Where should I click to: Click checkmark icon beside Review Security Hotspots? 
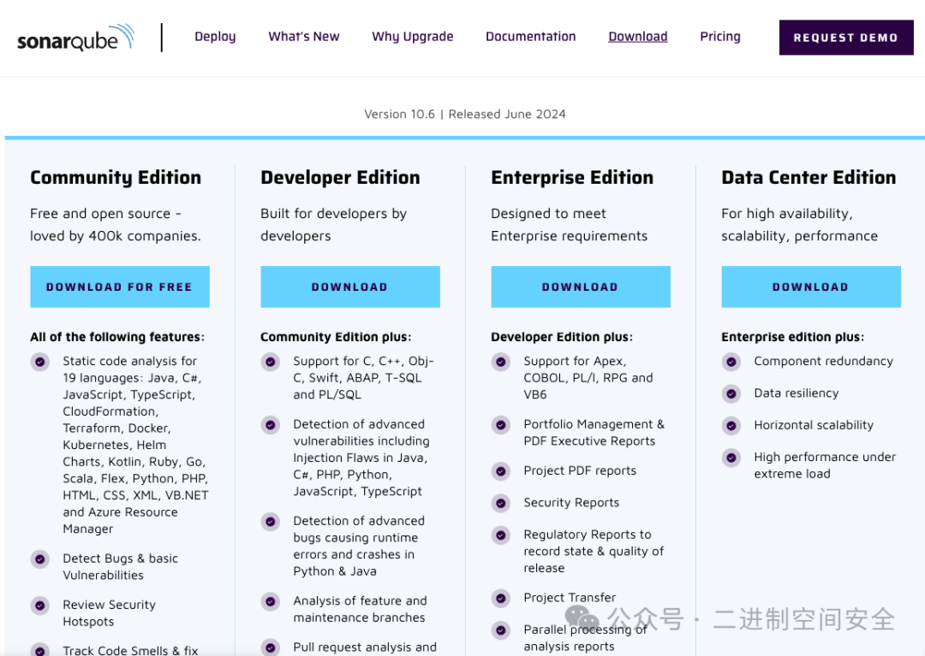(40, 606)
